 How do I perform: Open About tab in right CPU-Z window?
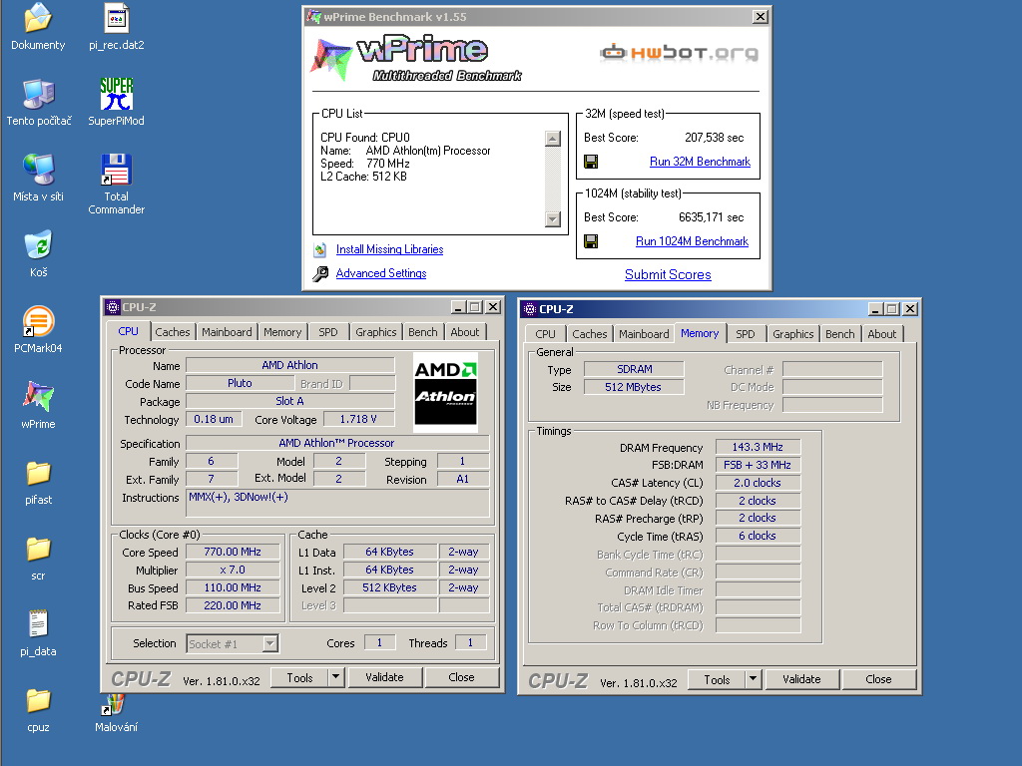point(882,334)
